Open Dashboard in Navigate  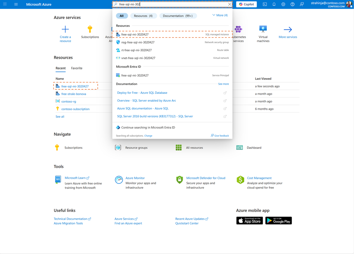point(254,148)
